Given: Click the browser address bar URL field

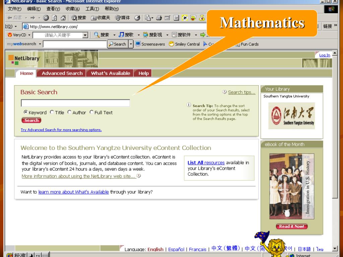Looking at the screenshot, I should coord(116,27).
